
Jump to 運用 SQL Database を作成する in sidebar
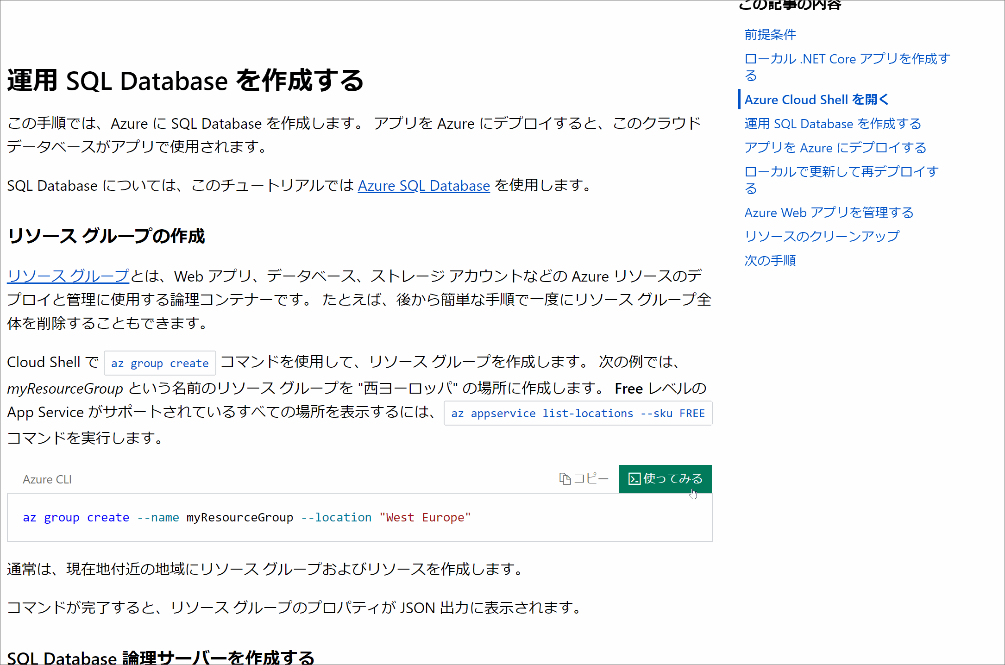[x=833, y=124]
